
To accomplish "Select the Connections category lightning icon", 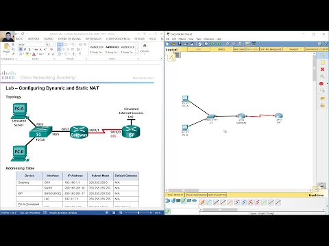I will [x=184, y=200].
